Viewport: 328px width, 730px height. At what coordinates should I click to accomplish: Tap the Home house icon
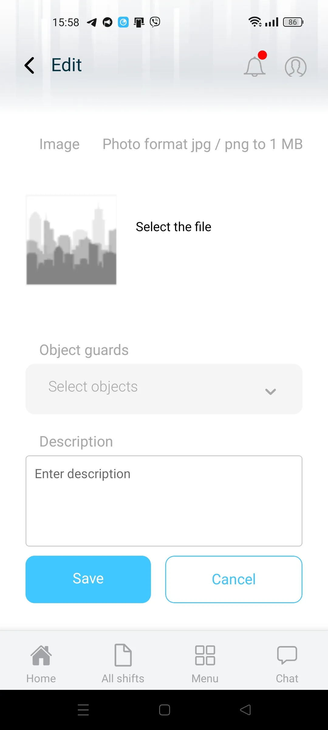click(x=41, y=655)
